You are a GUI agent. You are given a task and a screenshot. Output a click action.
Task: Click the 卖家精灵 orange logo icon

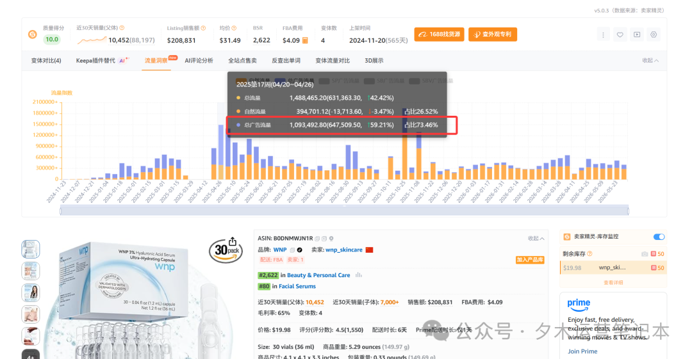33,35
